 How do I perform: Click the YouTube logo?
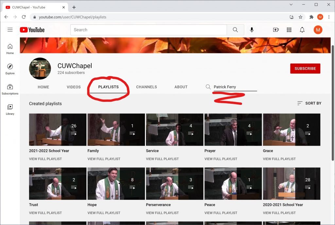[32, 30]
